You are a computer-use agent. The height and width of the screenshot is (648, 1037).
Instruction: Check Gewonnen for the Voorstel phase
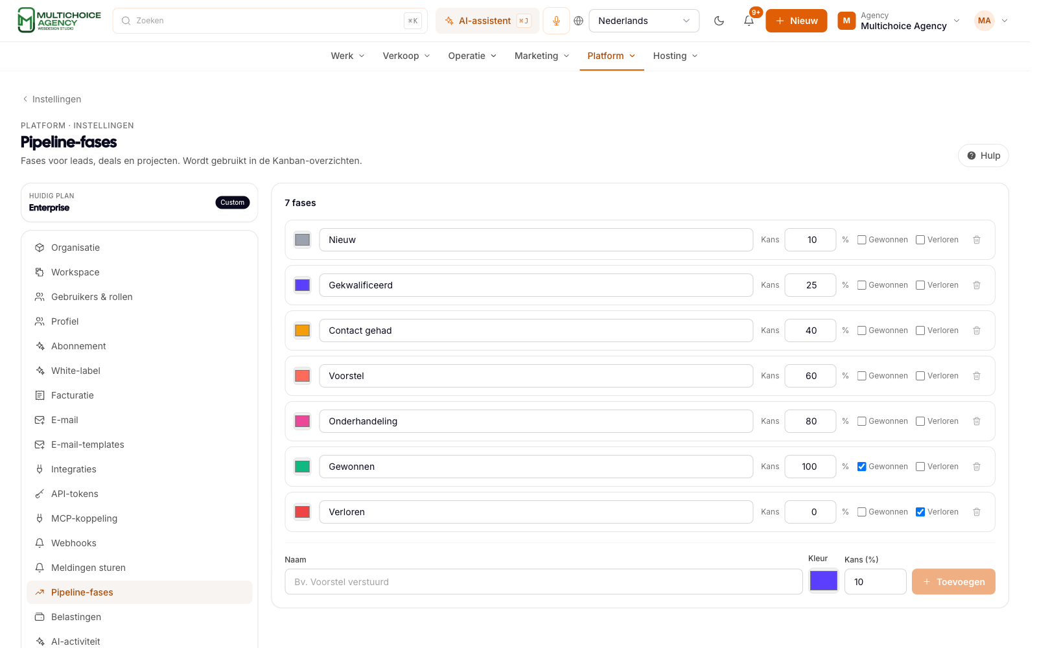(x=861, y=376)
